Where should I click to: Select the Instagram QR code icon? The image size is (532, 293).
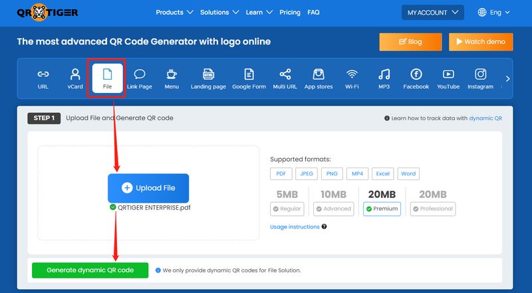click(x=480, y=74)
